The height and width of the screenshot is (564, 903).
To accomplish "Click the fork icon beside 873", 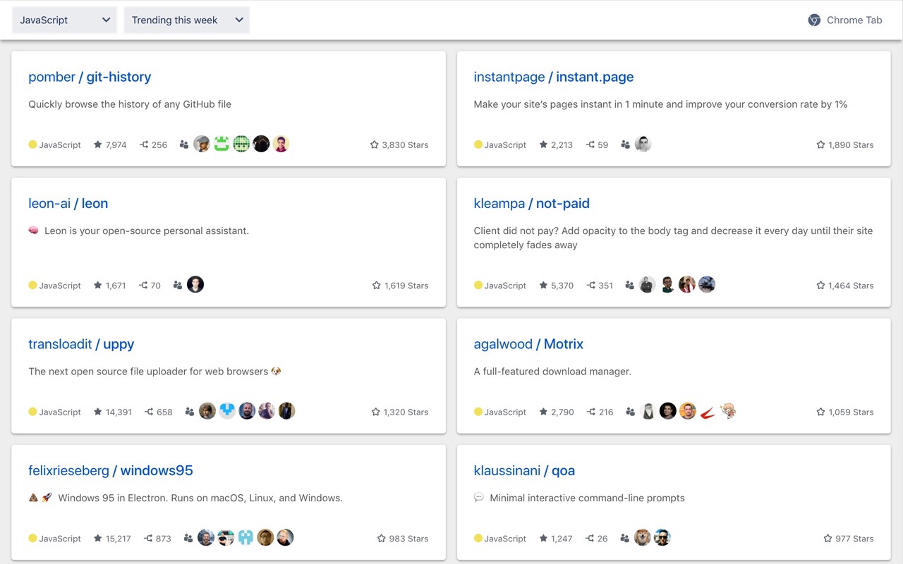I will pos(148,539).
